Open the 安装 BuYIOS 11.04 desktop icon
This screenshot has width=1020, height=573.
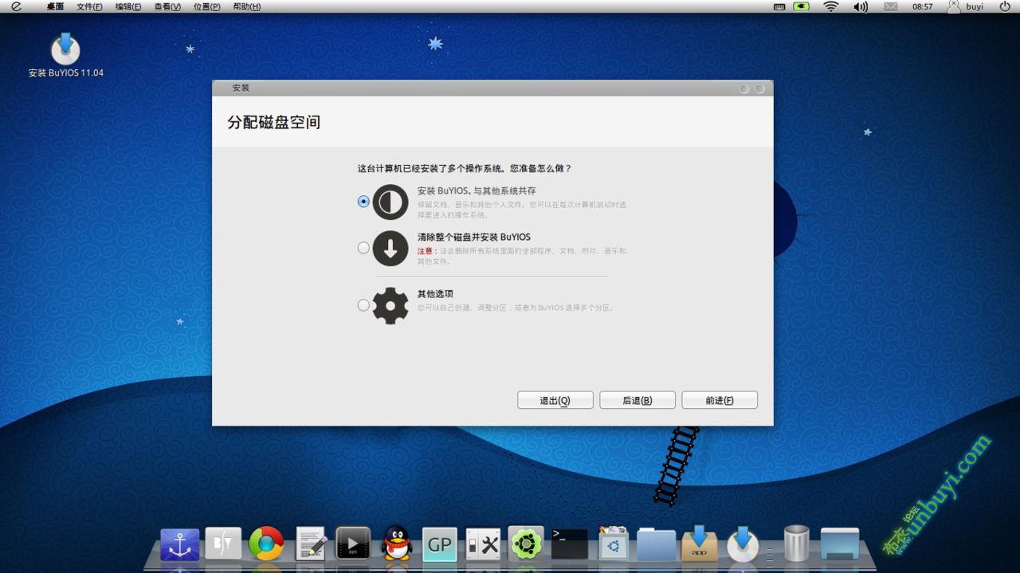(65, 55)
